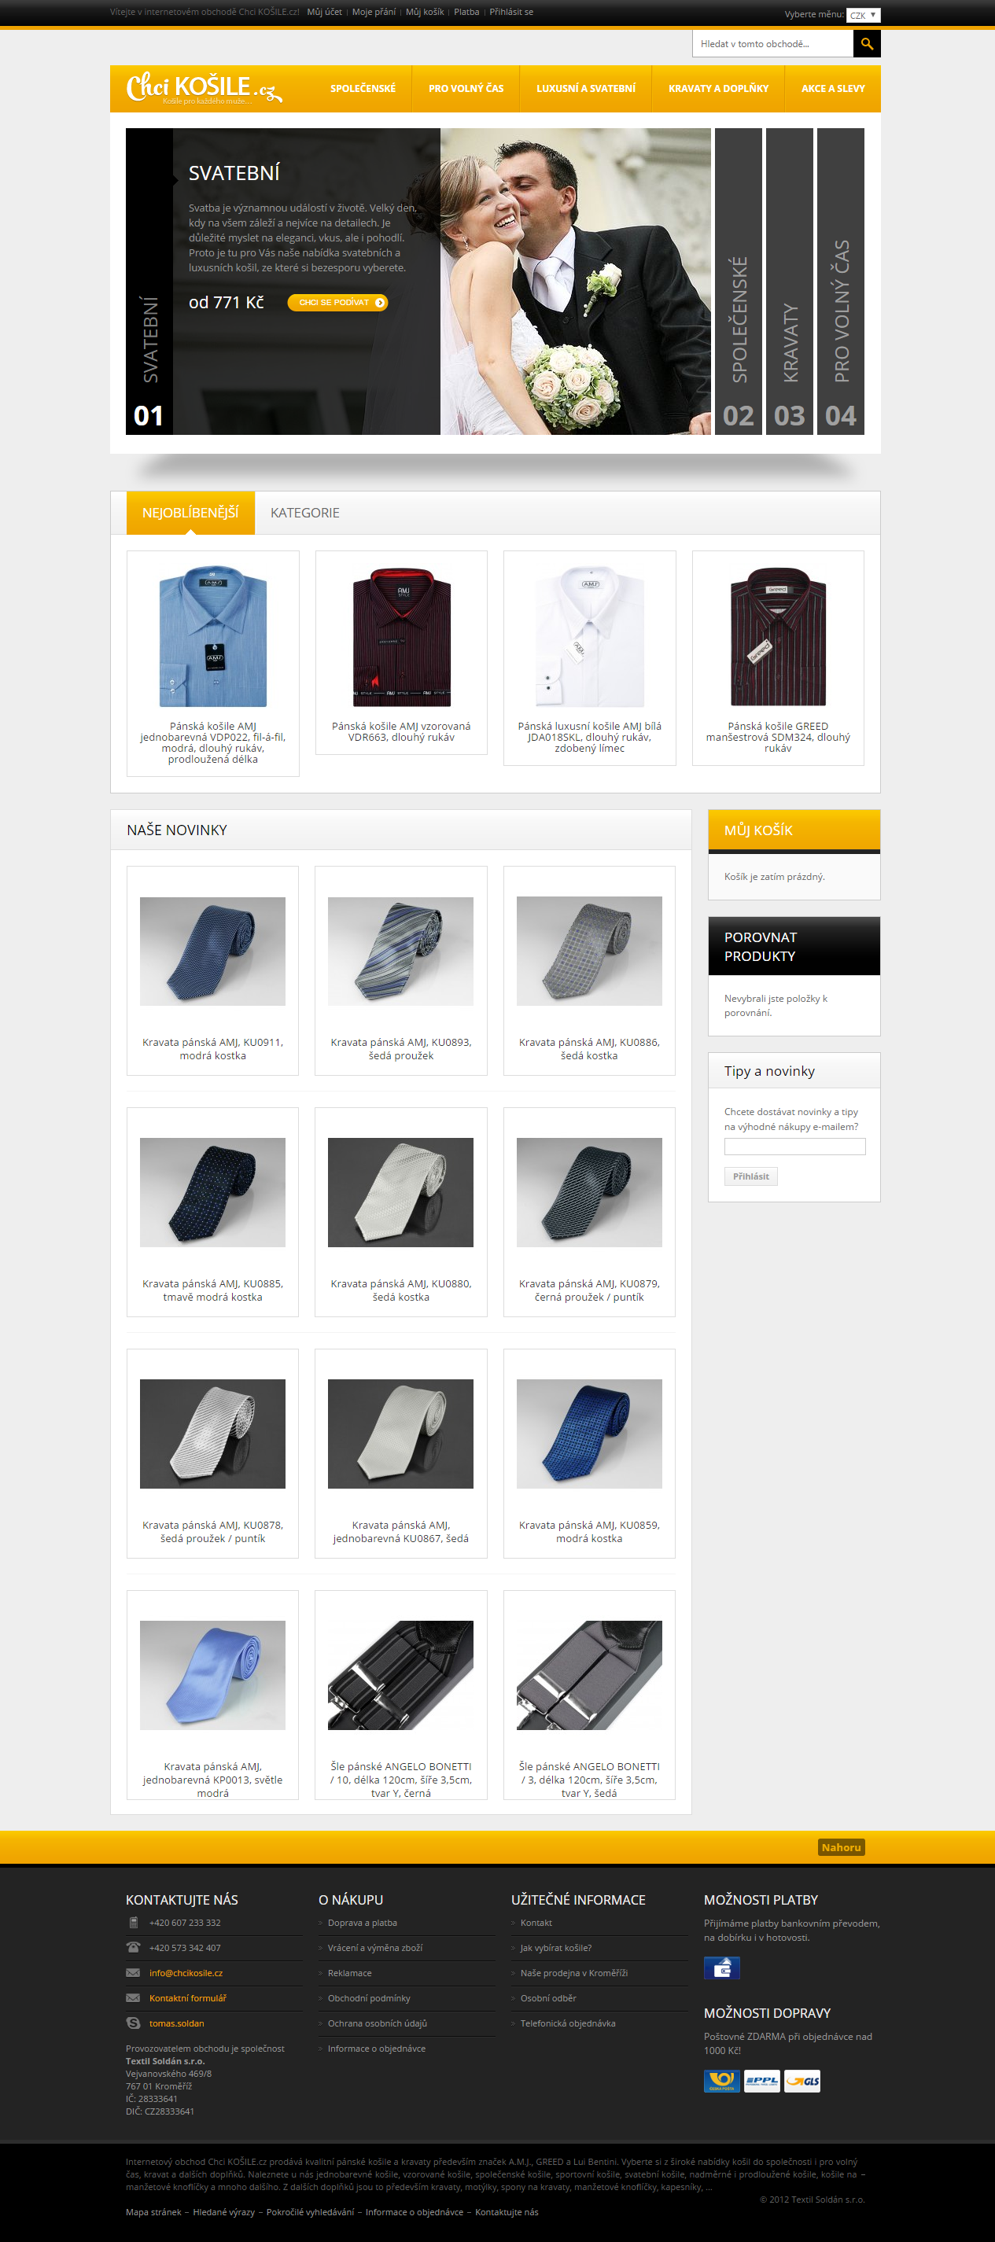The height and width of the screenshot is (2242, 995).
Task: Open the blue KU0911 tie thumbnail
Action: point(212,952)
